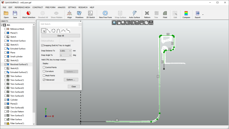This screenshot has width=229, height=129.
Task: Open the RESEARCH menu
Action: coord(83,7)
